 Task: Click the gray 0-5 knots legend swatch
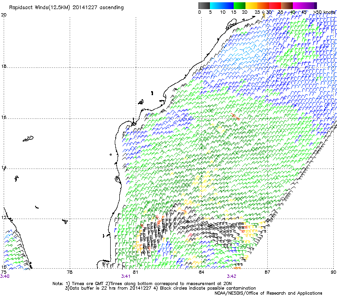204,5
